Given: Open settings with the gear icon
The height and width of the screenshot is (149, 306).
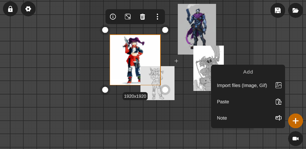Looking at the screenshot, I should [x=28, y=9].
